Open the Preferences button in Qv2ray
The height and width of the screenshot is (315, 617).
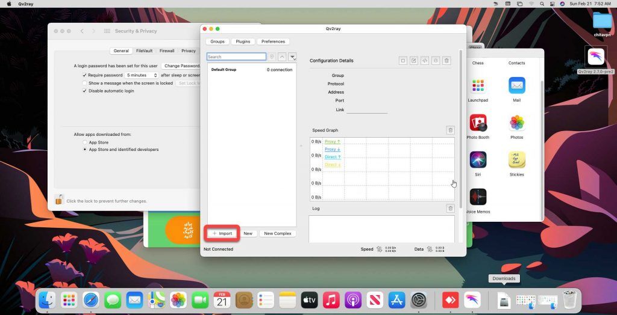point(273,41)
